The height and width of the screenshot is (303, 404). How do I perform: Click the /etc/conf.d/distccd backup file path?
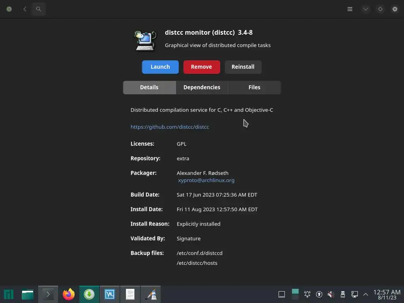[x=199, y=253]
